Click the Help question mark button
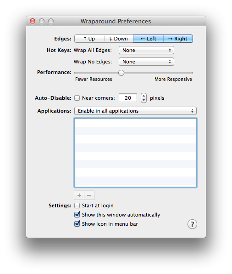This screenshot has width=232, height=274. coord(192,224)
